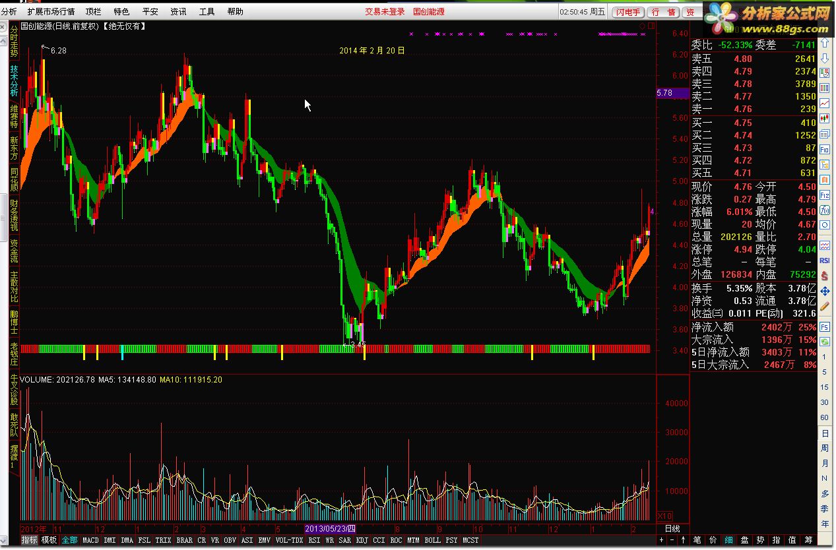Viewport: 836px width, 550px height.
Task: Select the RSI indicator in bottom bar
Action: (314, 540)
